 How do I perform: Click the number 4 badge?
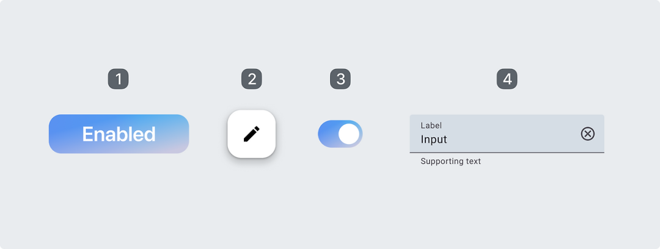click(x=507, y=79)
